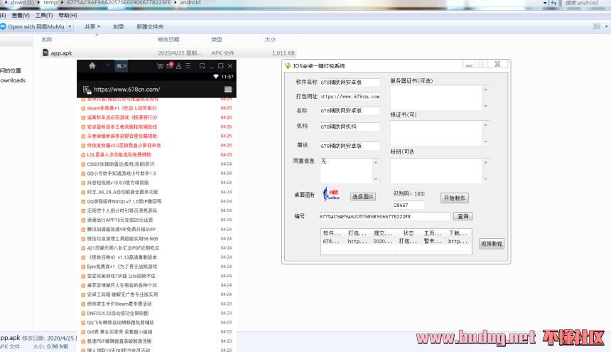This screenshot has height=352, width=611.
Task: Click orange bullet icon beside 抖音短视频v10.8.0 entry
Action: click(83, 183)
